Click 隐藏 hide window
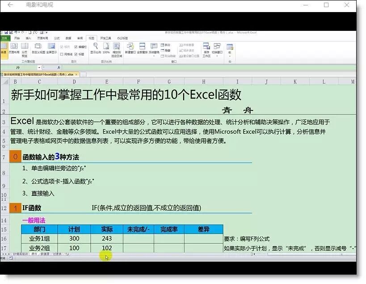 tap(165, 51)
